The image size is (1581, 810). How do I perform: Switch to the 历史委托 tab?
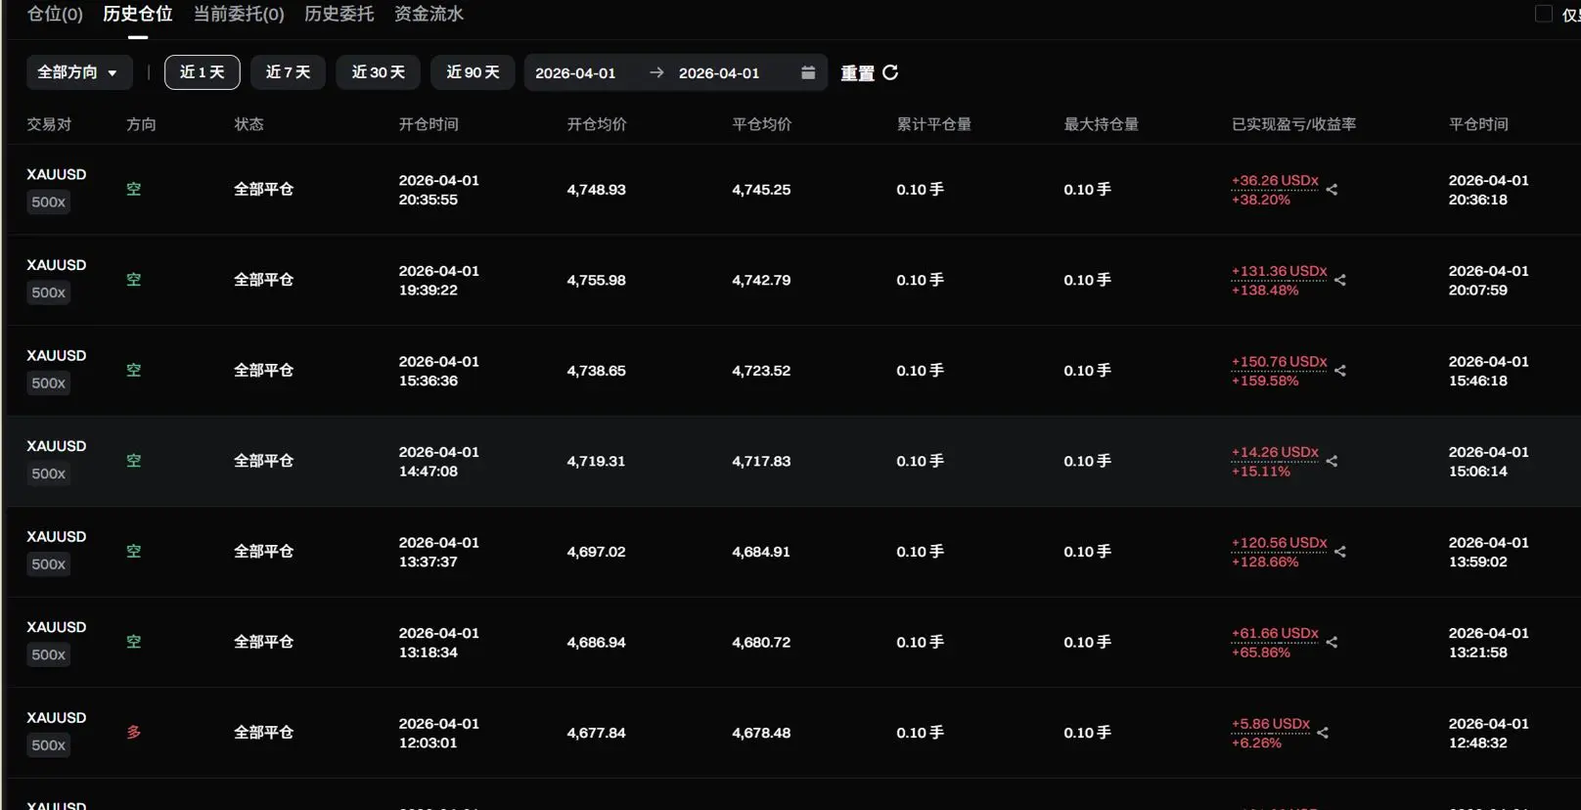click(339, 14)
